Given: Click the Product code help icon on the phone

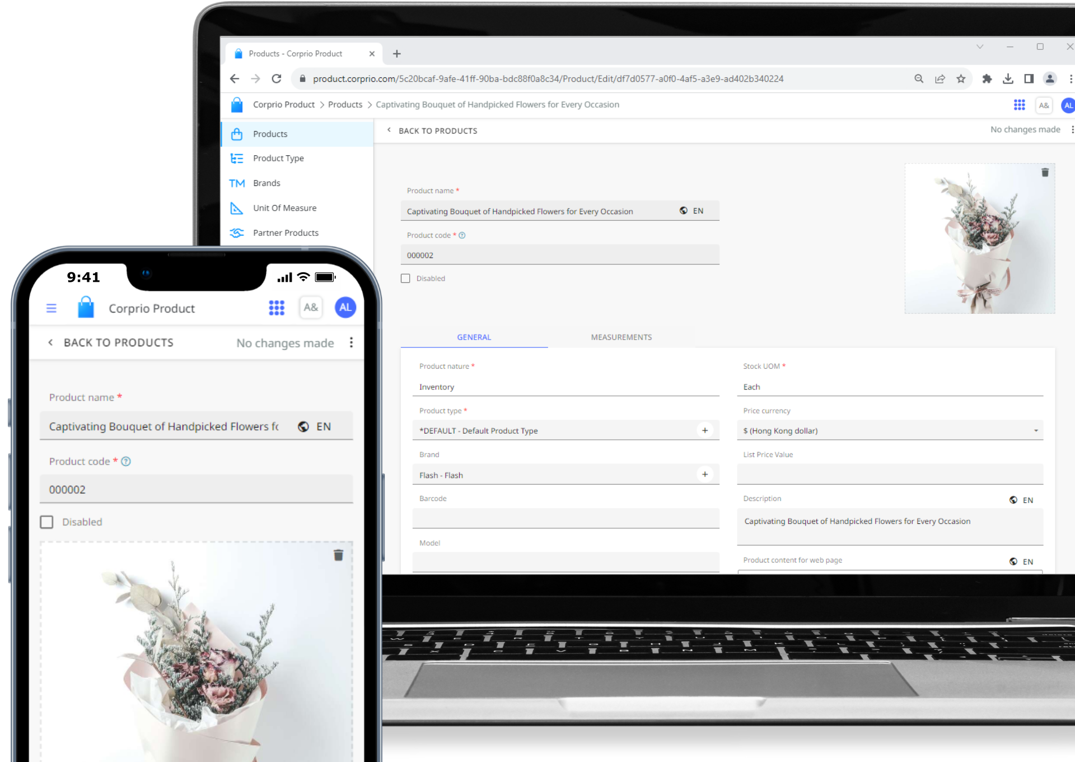Looking at the screenshot, I should point(126,461).
